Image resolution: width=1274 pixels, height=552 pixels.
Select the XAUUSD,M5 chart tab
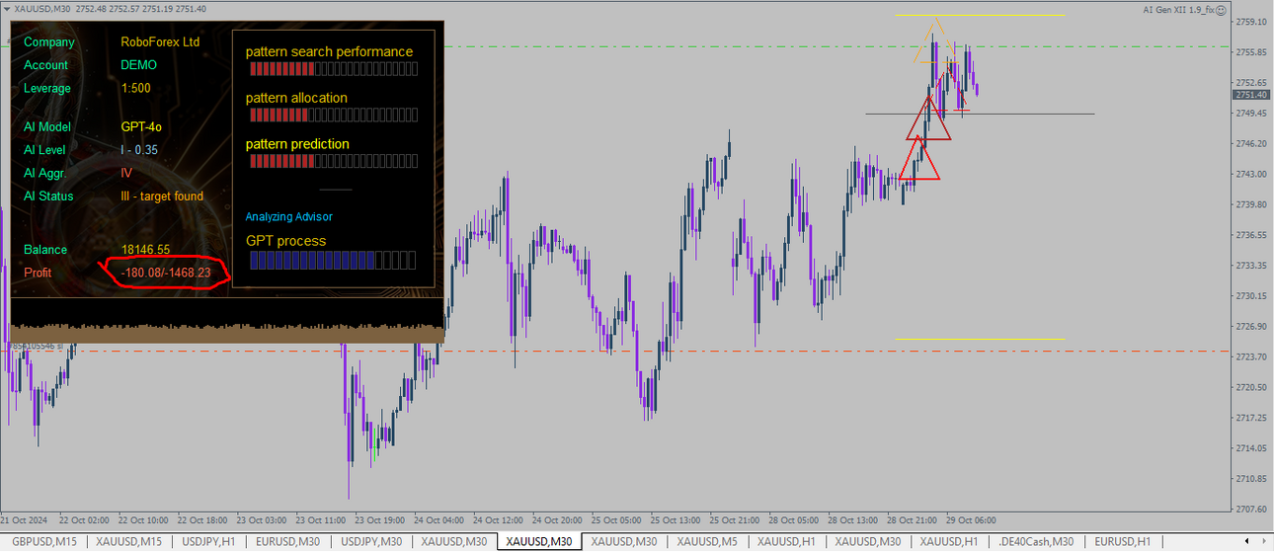pyautogui.click(x=707, y=541)
